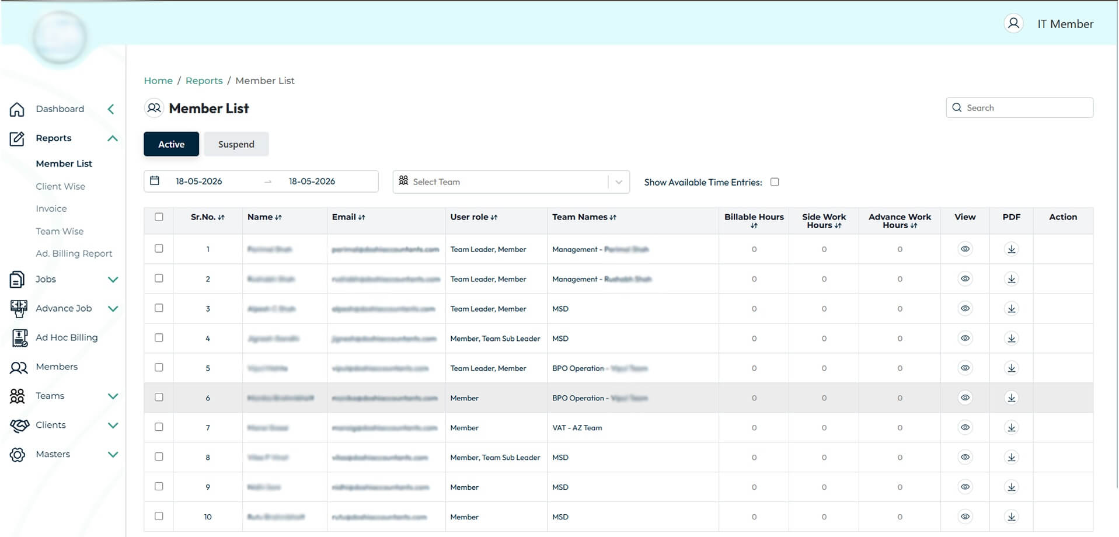
Task: Select the Active button
Action: (x=171, y=144)
